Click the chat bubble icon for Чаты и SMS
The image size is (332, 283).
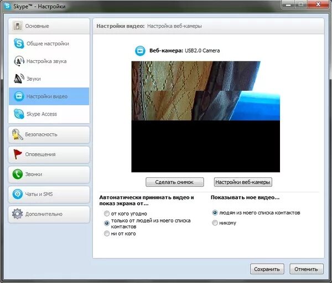pyautogui.click(x=18, y=194)
